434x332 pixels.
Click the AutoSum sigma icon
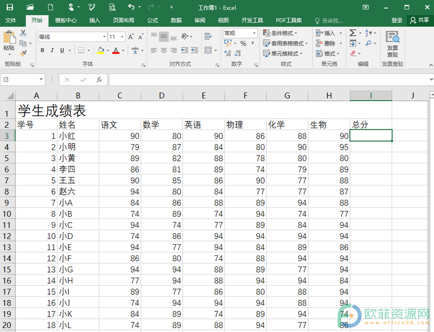(x=353, y=33)
